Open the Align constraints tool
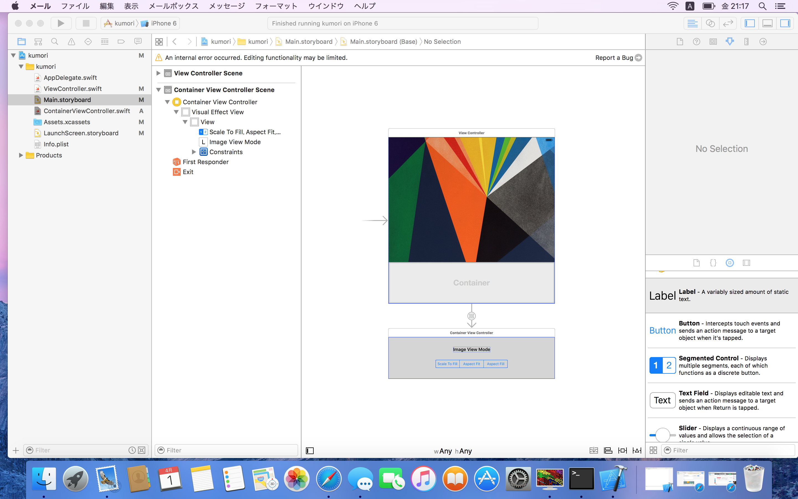 608,450
